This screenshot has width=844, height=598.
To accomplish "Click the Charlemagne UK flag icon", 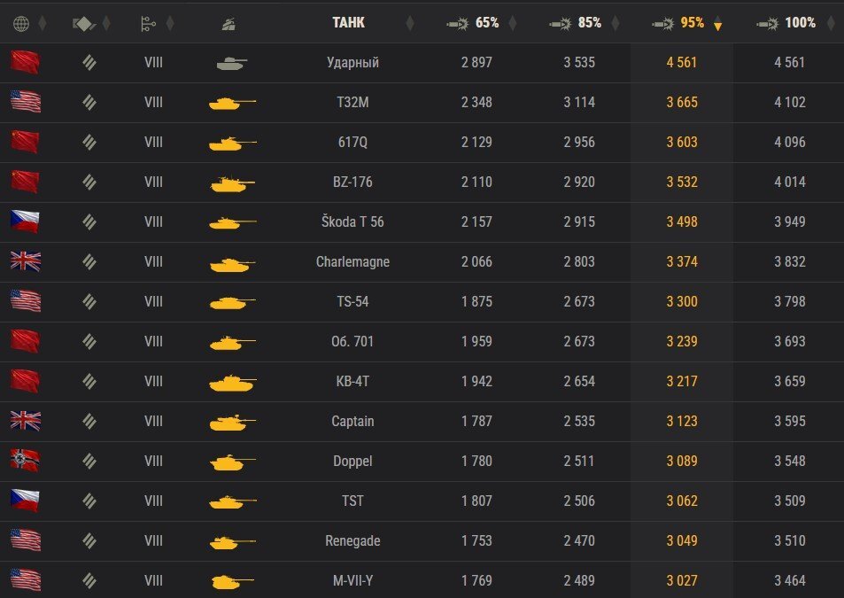I will (x=26, y=261).
